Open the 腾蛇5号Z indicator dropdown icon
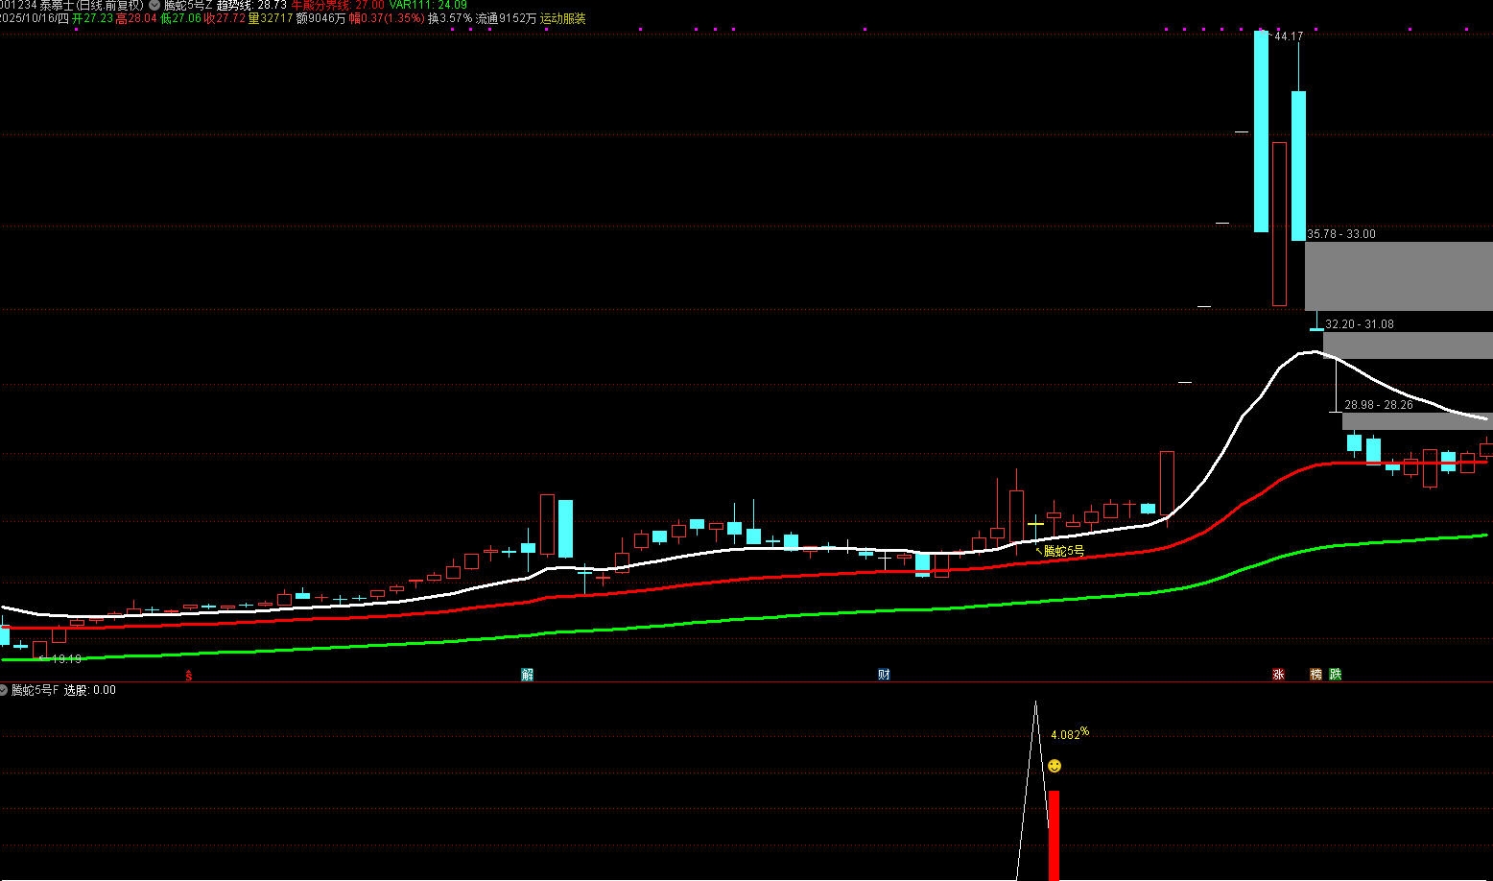1493x881 pixels. 154,5
